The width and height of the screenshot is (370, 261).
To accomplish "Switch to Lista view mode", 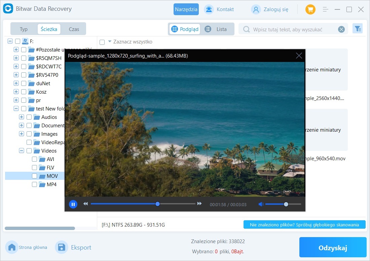I will (217, 29).
